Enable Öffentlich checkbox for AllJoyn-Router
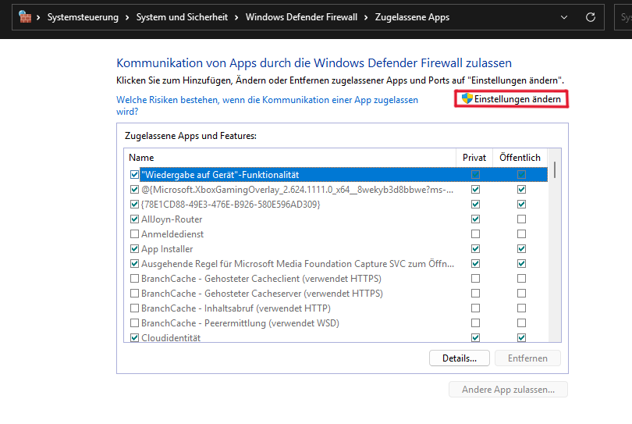The height and width of the screenshot is (424, 632). pos(521,219)
